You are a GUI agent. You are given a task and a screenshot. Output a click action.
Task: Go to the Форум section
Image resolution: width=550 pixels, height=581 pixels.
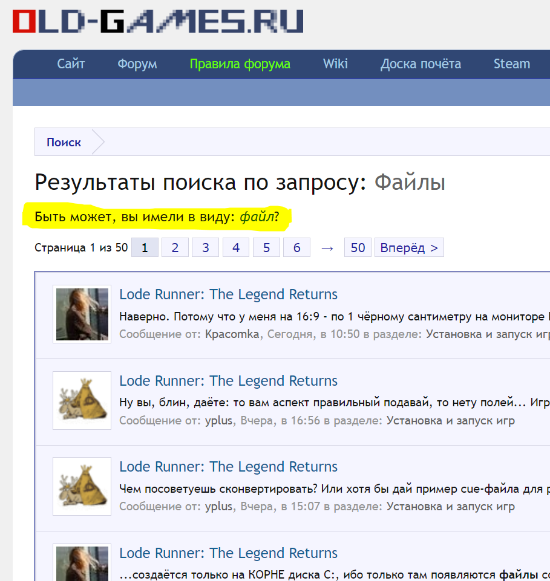click(137, 63)
